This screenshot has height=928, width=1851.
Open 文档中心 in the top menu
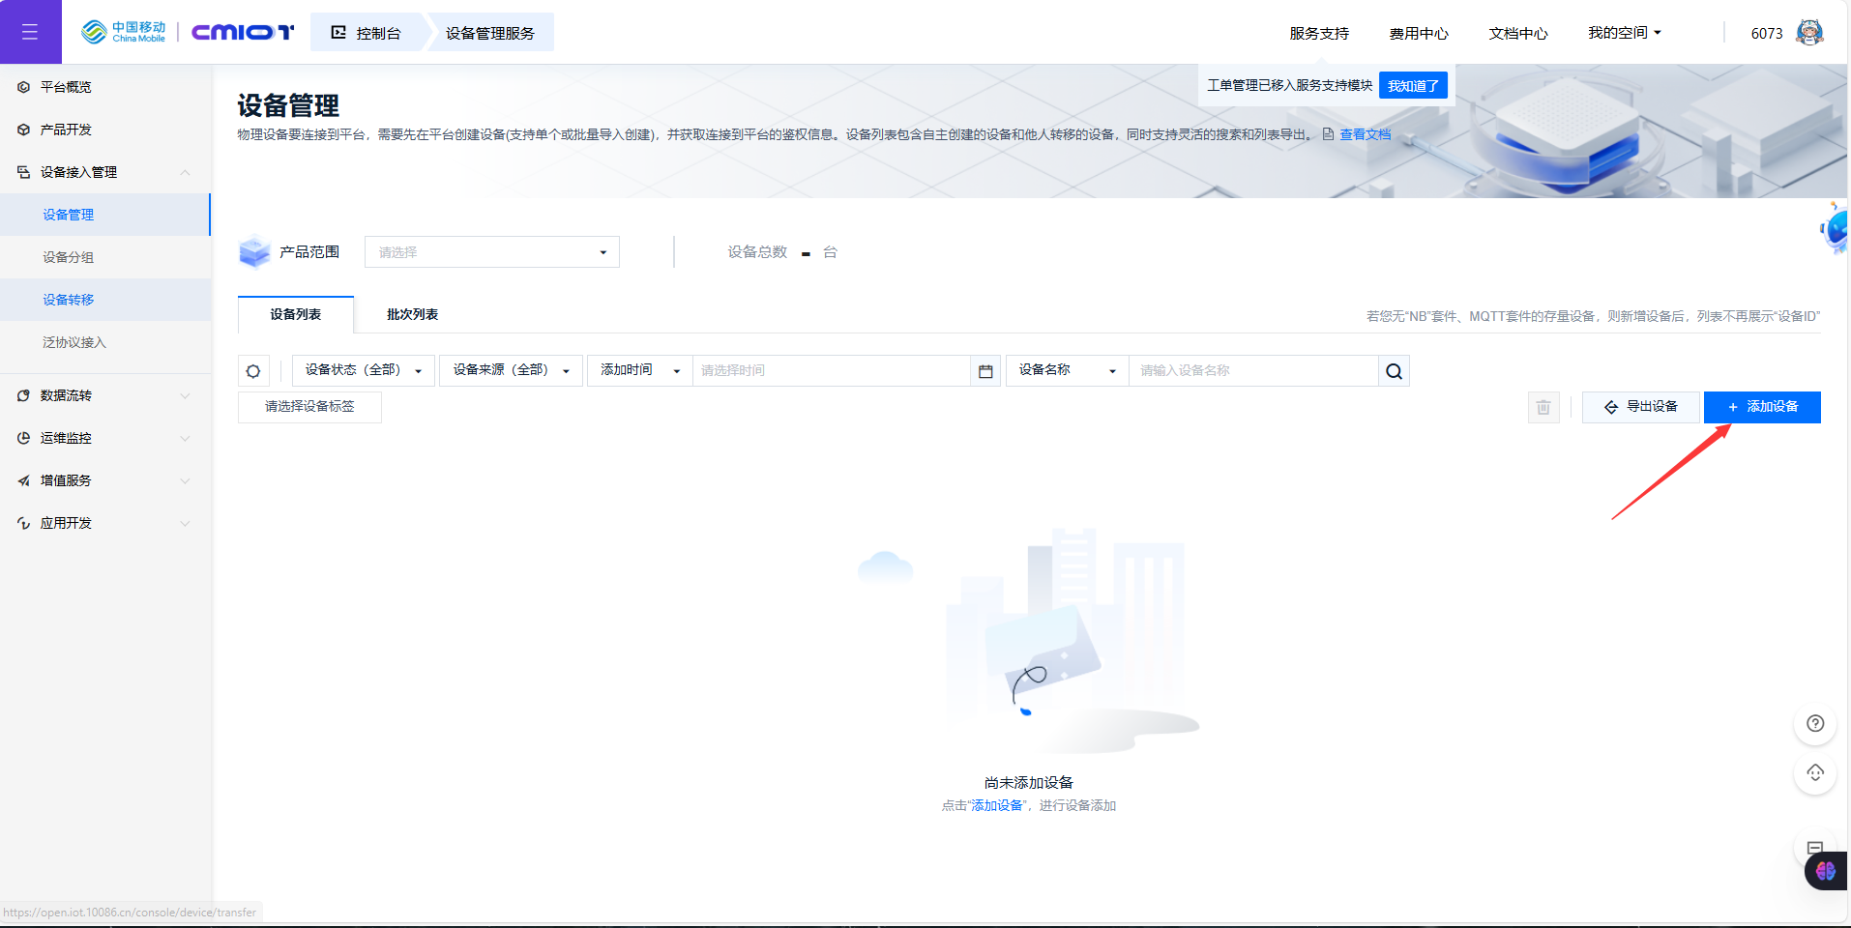pos(1517,32)
